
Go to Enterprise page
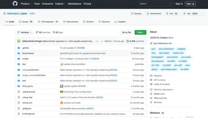(x=47, y=4)
